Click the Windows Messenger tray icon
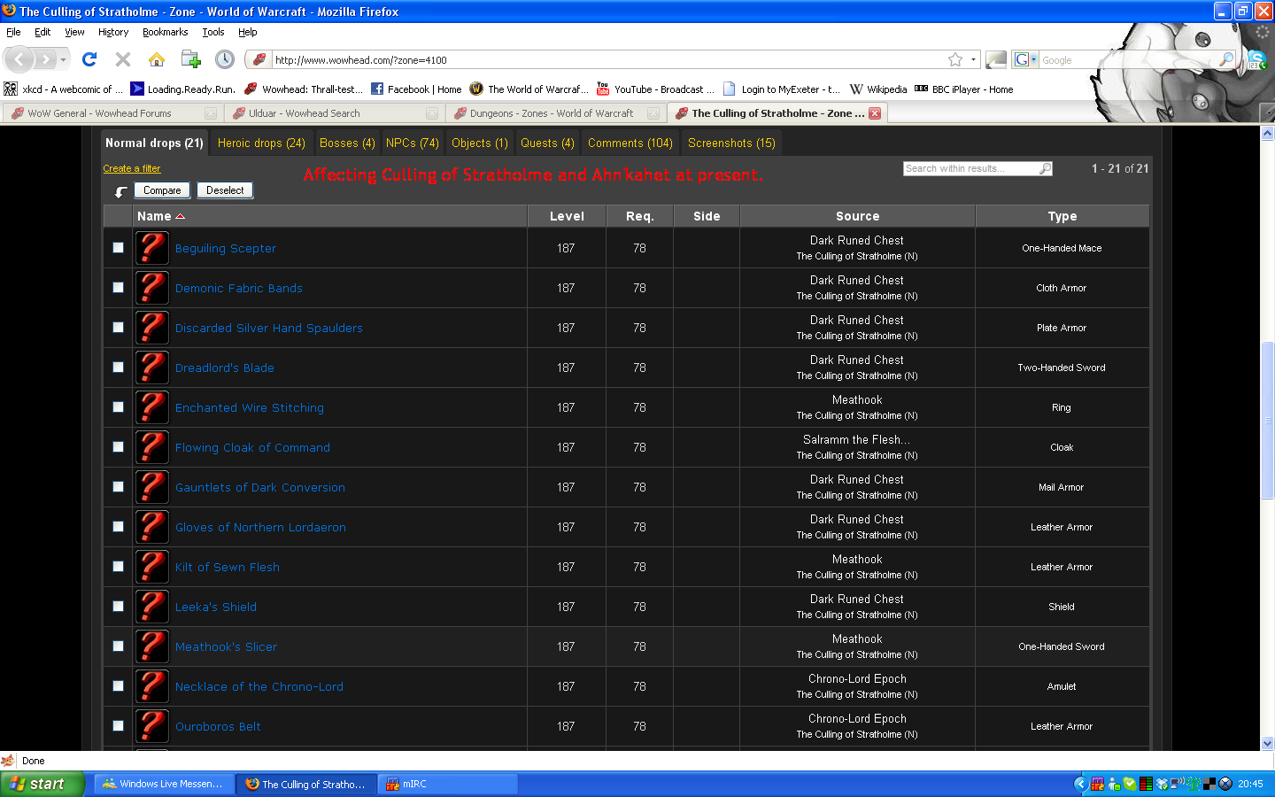This screenshot has width=1275, height=797. coord(1114,784)
